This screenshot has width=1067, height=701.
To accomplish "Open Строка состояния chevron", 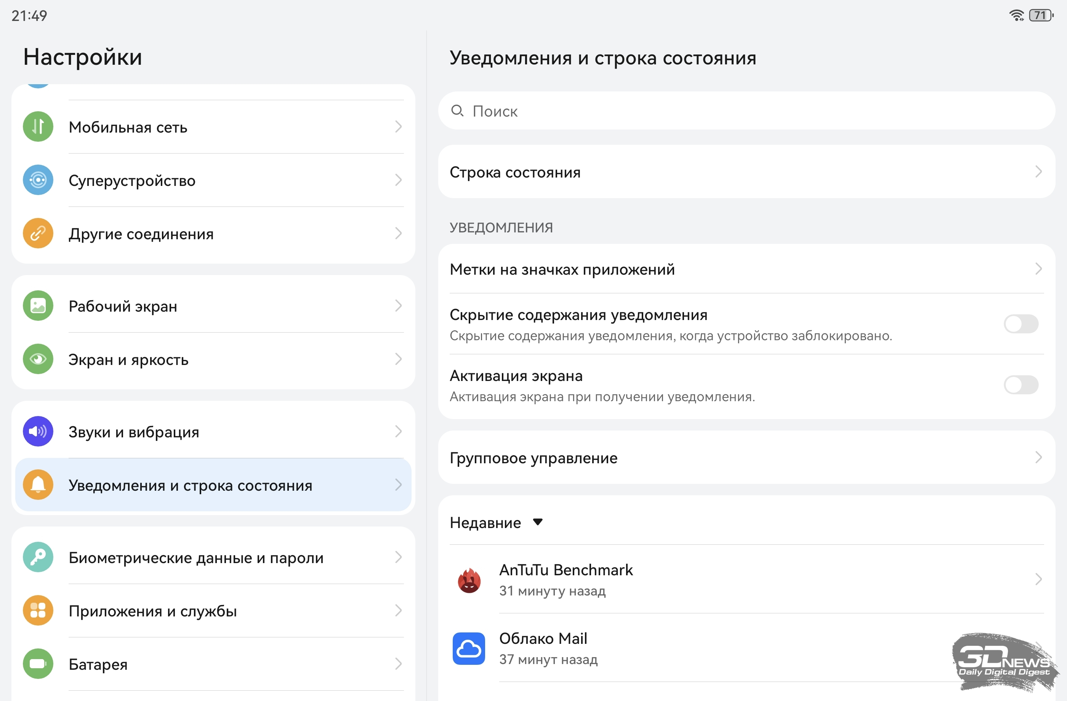I will 1038,172.
